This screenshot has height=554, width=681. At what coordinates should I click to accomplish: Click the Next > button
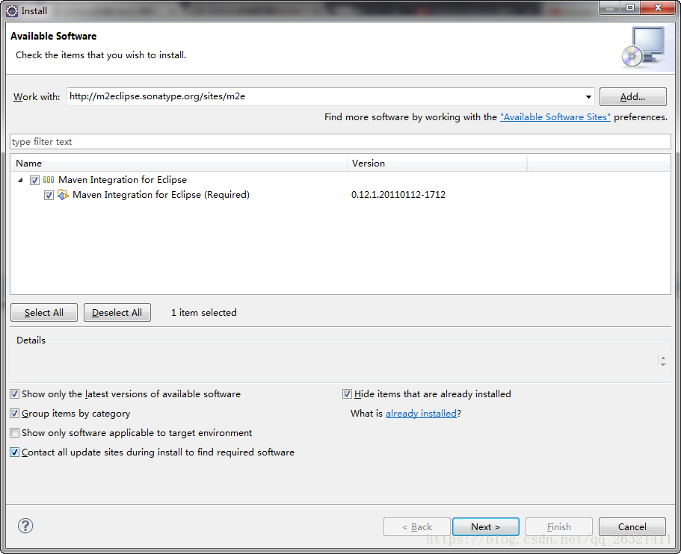coord(486,526)
